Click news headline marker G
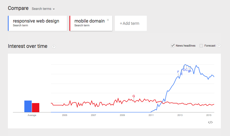Image resolution: width=230 pixels, height=136 pixels. click(x=134, y=96)
